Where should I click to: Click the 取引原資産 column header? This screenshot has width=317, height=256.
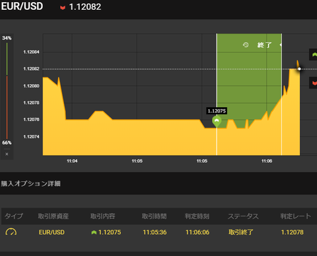(53, 216)
